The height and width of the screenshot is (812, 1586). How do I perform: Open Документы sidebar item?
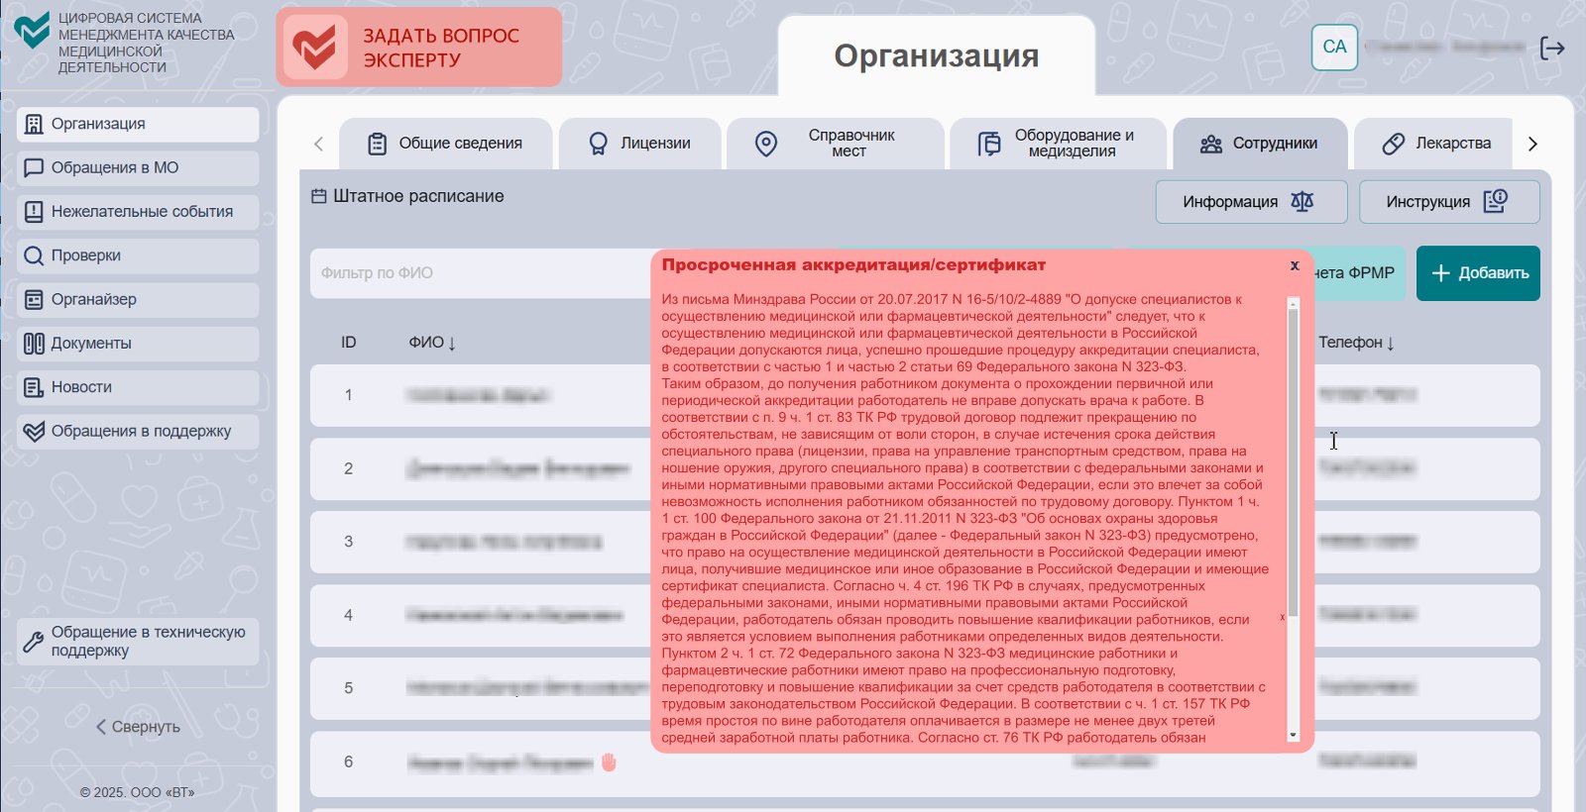point(138,344)
